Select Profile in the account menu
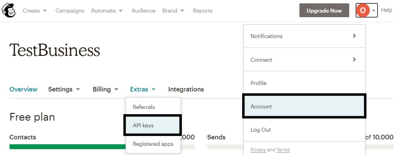396x155 pixels. coord(304,83)
